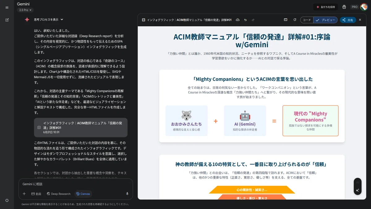Image resolution: width=371 pixels, height=209 pixels.
Task: Click the canvas code-file icon beside title
Action: [143, 20]
